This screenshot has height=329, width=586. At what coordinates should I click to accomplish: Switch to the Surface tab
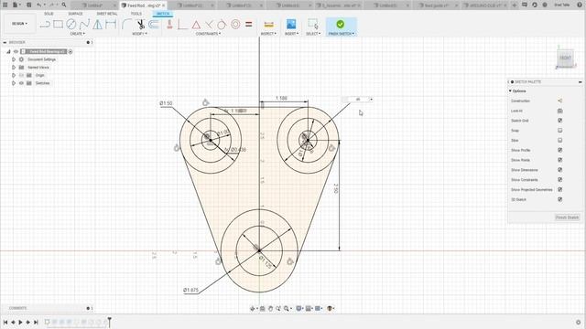click(x=75, y=14)
